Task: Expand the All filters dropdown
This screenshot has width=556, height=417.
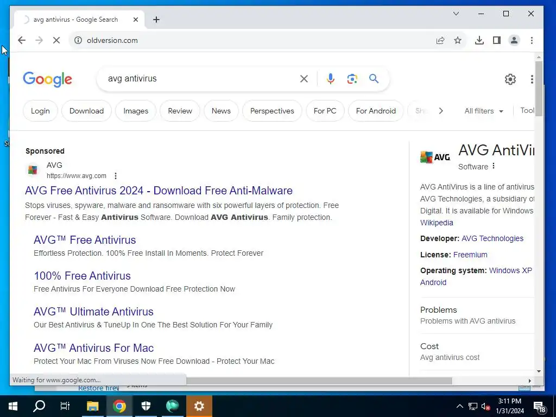Action: [484, 111]
